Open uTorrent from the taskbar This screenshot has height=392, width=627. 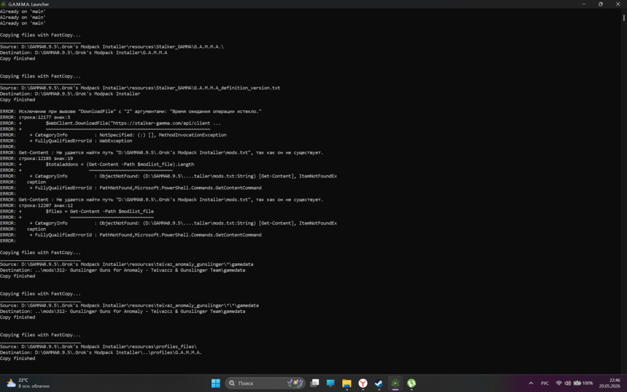click(411, 383)
